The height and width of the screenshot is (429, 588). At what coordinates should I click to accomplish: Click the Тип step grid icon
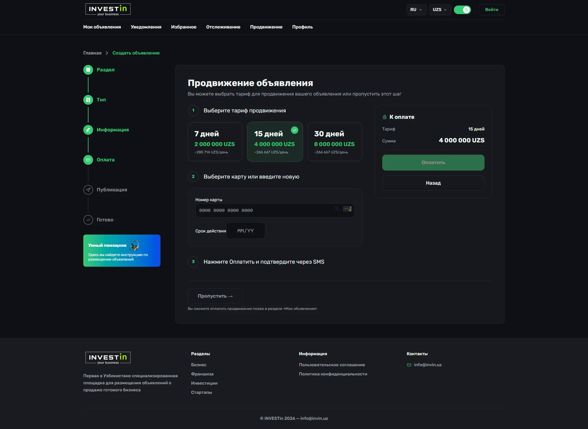click(x=88, y=100)
